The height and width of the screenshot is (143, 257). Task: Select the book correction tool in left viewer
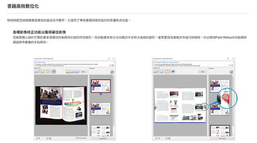point(43,71)
